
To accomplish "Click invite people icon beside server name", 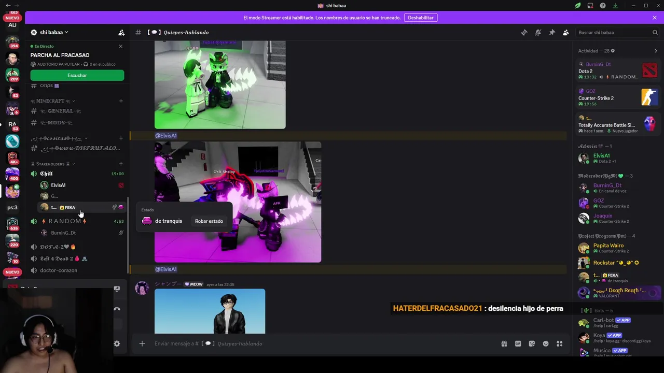I will [121, 32].
